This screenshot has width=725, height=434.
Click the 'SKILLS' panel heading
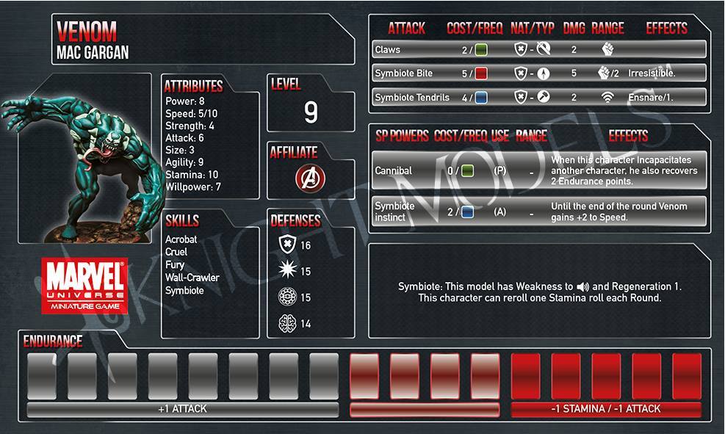point(182,221)
